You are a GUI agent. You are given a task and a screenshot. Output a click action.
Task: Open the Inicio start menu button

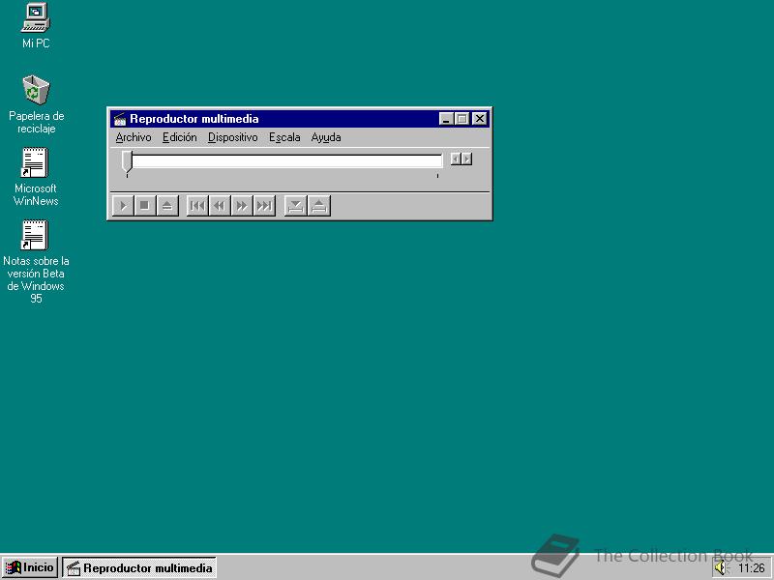pos(30,567)
